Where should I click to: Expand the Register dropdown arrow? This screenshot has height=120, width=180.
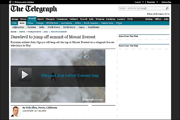click(157, 2)
